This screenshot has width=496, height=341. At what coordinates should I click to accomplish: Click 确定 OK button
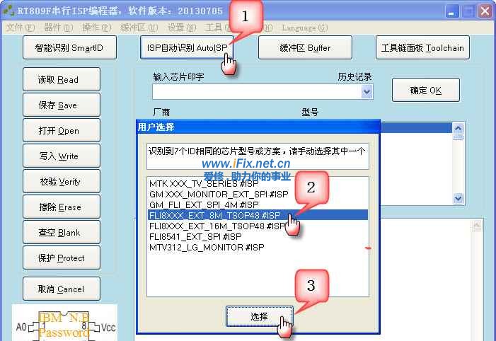pyautogui.click(x=425, y=91)
